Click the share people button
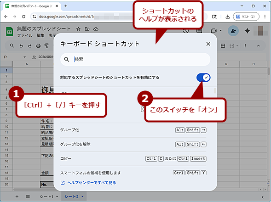Viewport: 271px width, 202px height. click(x=233, y=31)
